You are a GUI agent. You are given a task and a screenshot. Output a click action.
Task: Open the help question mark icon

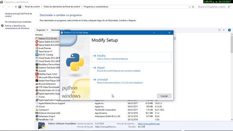coord(229,30)
